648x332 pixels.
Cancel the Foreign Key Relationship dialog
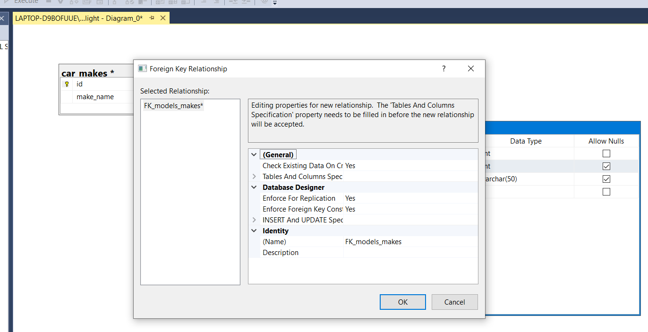point(454,302)
